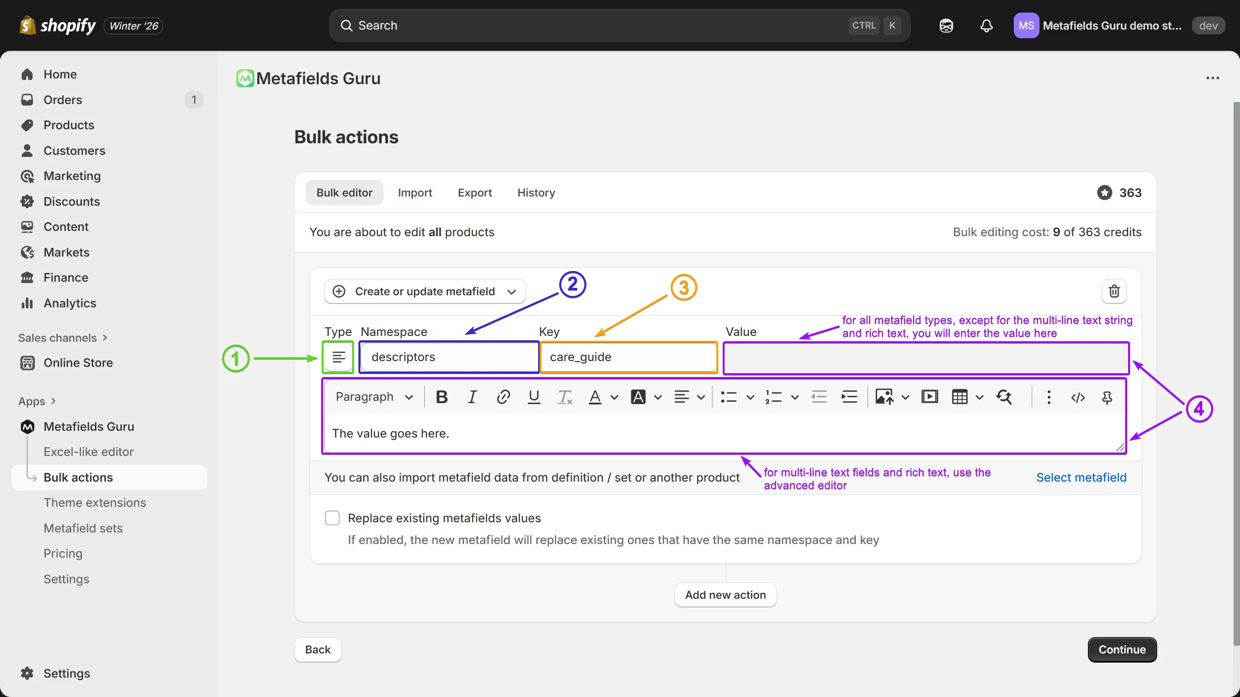Click the Continue button
This screenshot has width=1240, height=697.
tap(1122, 650)
